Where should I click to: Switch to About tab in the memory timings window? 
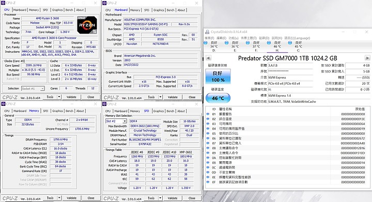80,111
